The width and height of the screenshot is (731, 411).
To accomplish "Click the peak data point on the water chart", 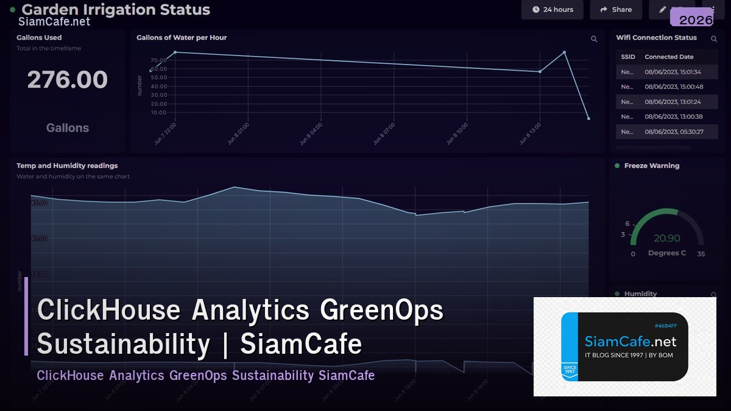I will (564, 52).
